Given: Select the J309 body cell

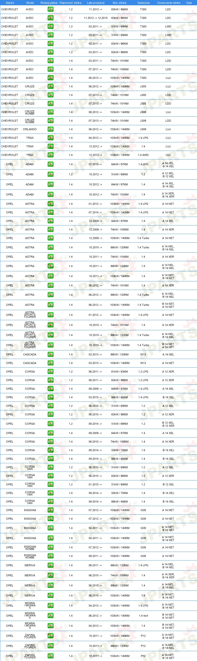Looking at the screenshot, I should coord(143,129).
